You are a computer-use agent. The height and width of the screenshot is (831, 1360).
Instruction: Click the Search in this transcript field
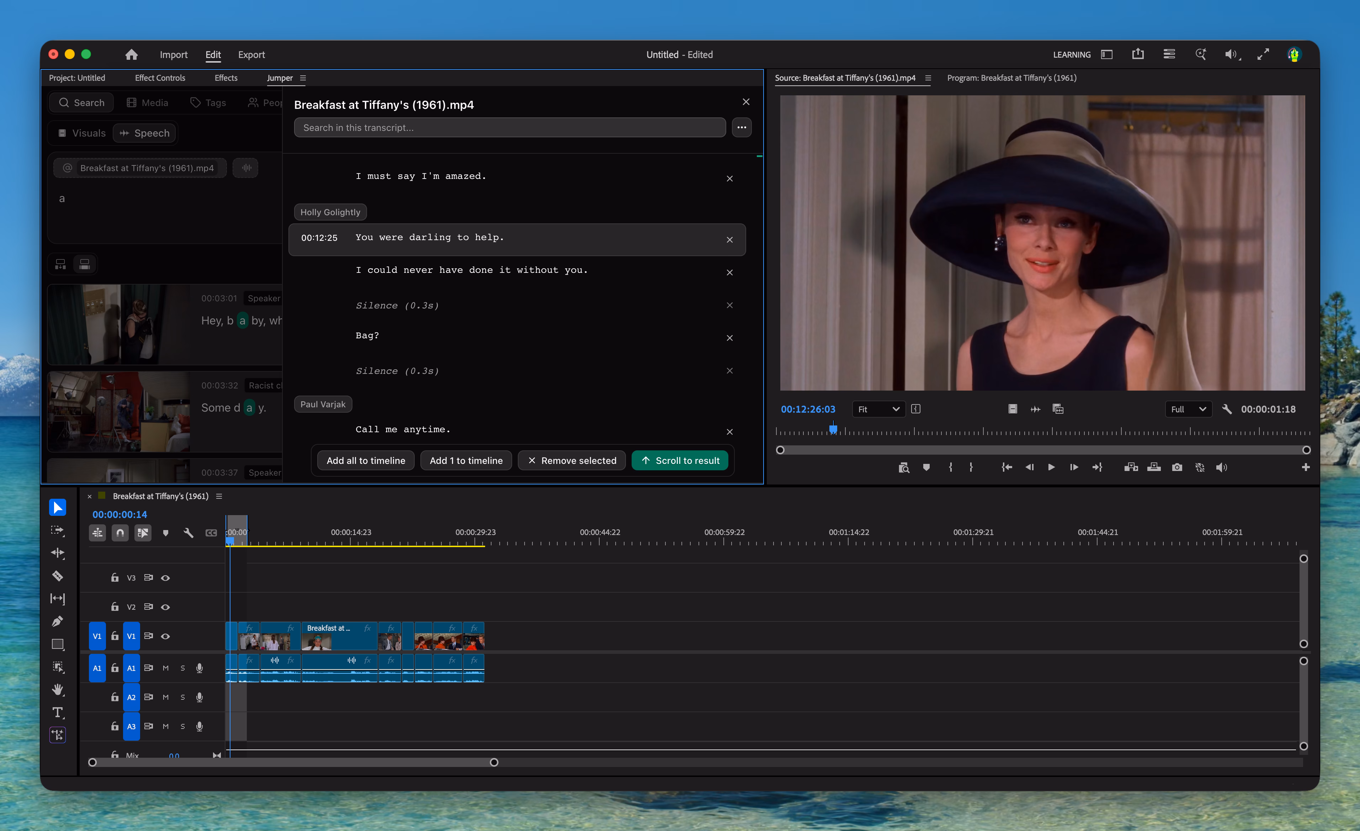coord(510,128)
